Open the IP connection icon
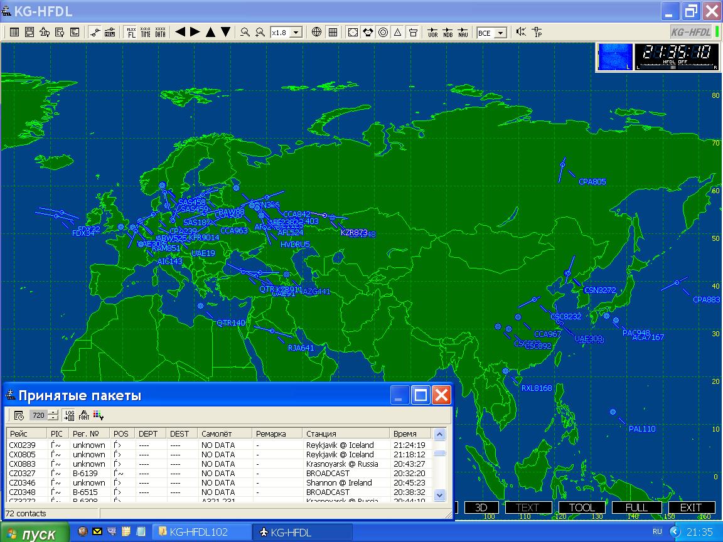 coord(537,32)
